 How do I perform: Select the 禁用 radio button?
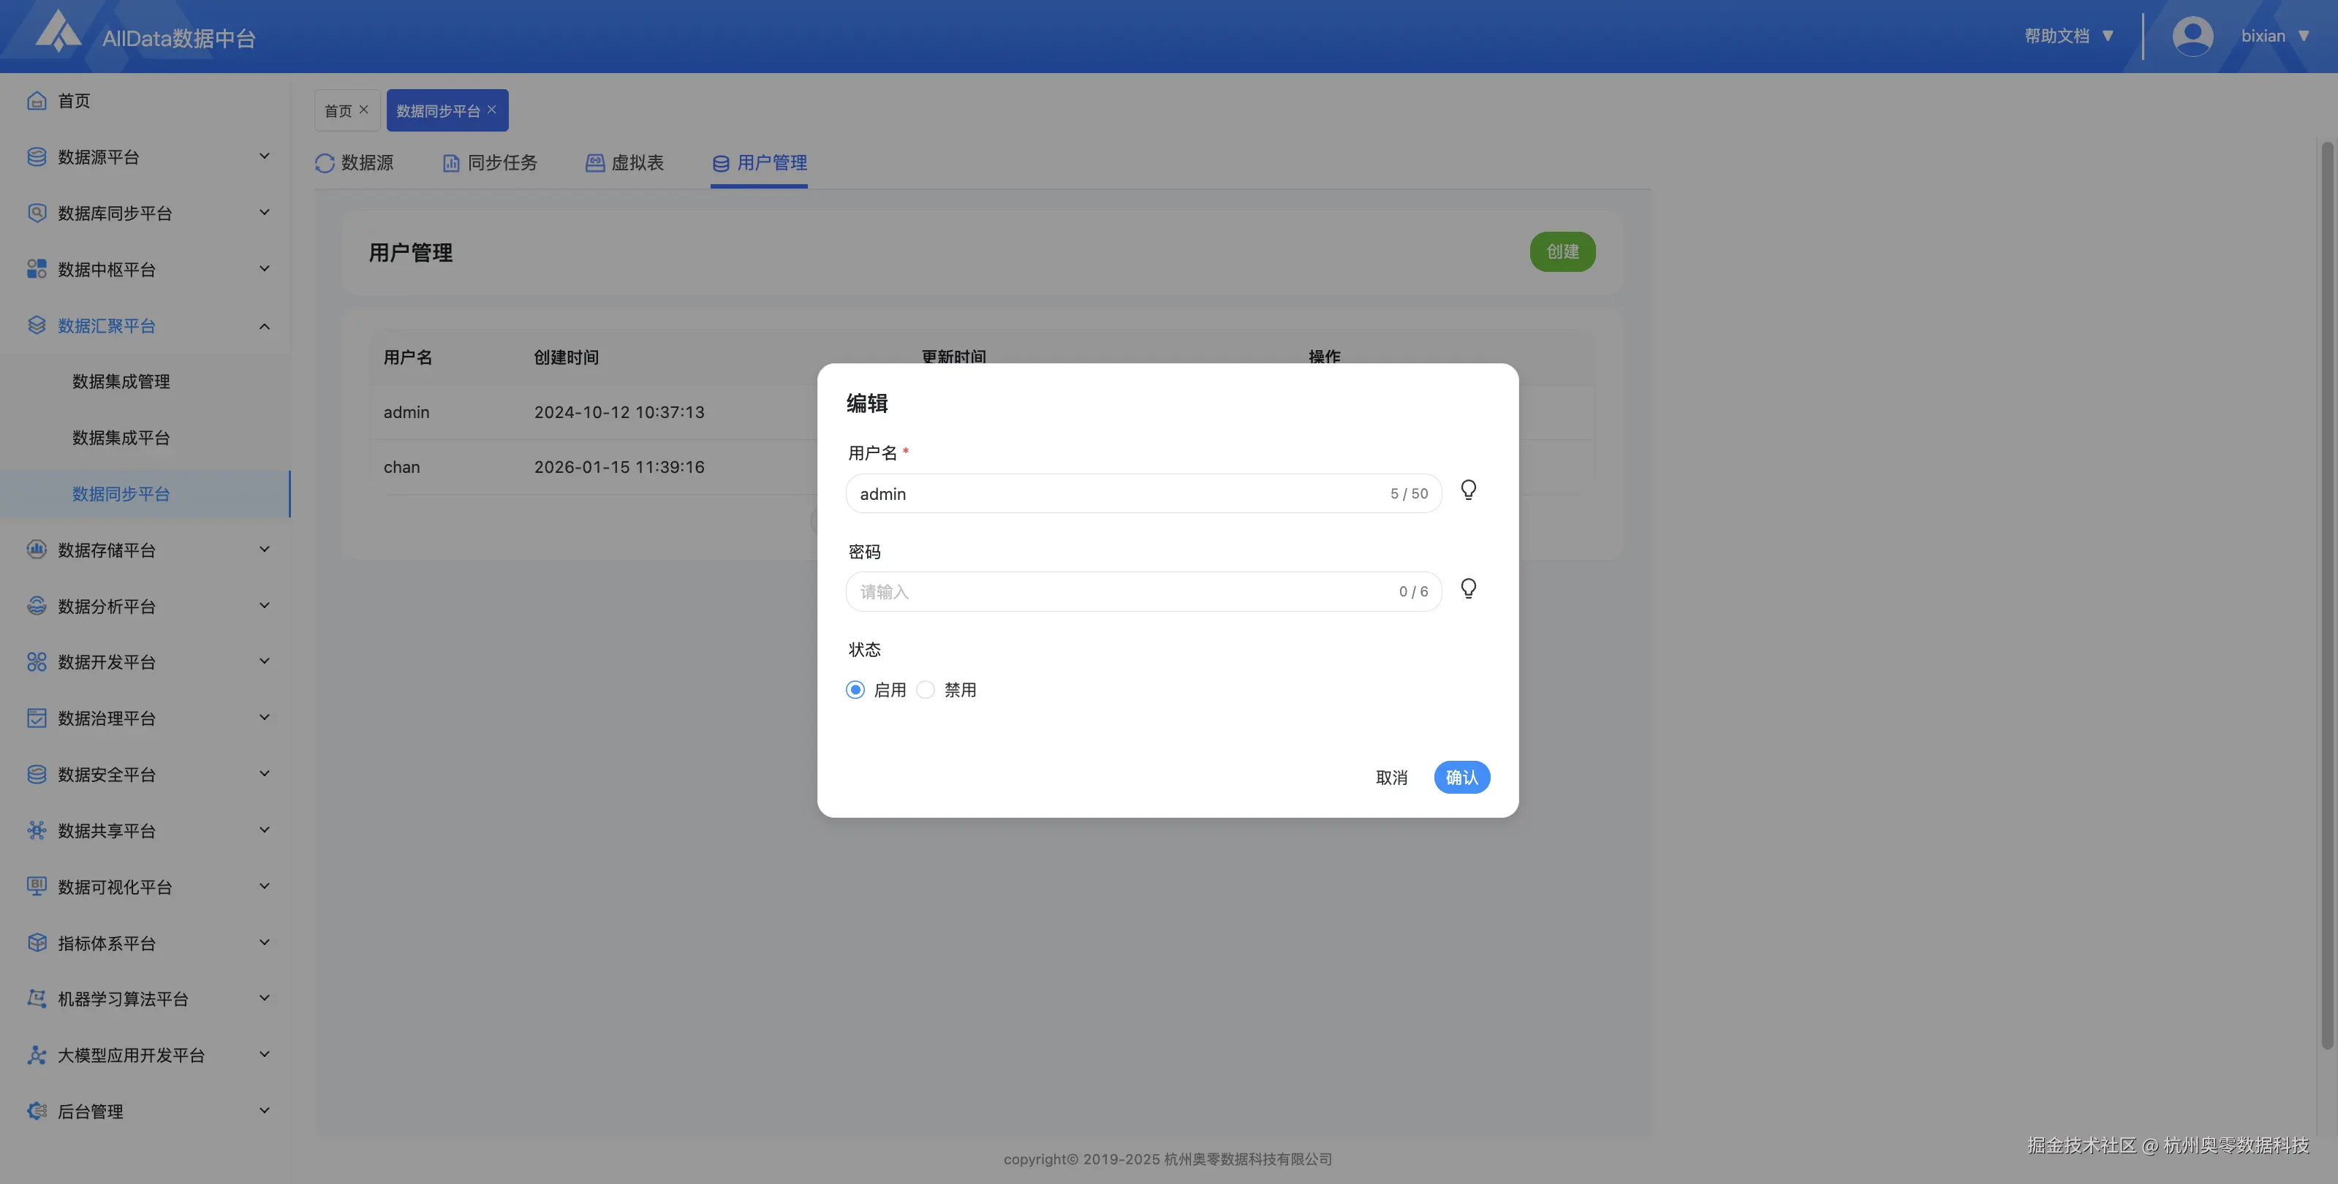click(x=925, y=691)
